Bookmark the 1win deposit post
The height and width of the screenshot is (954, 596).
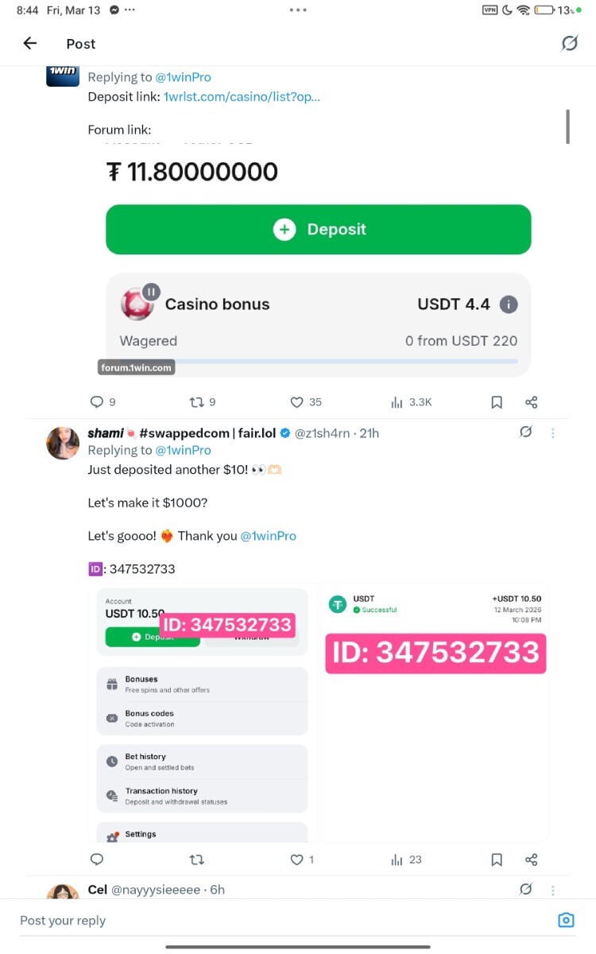pyautogui.click(x=497, y=402)
